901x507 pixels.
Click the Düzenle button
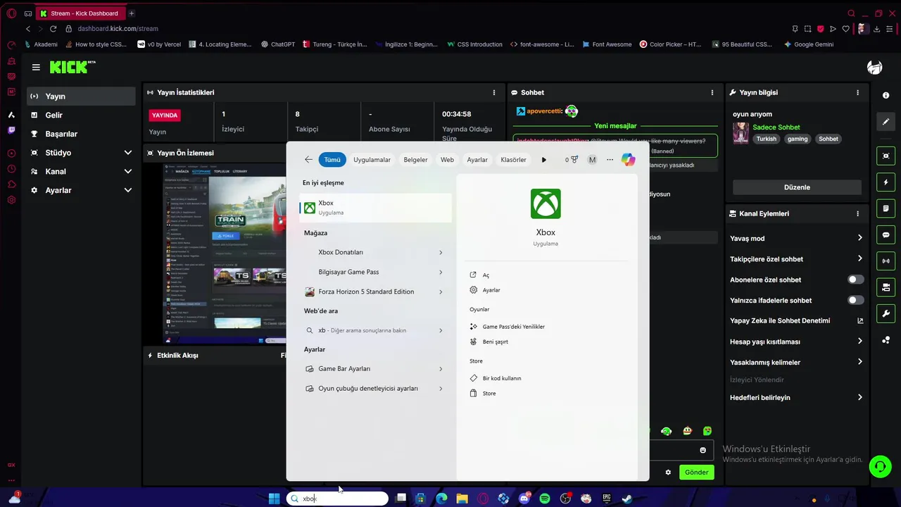pos(797,187)
